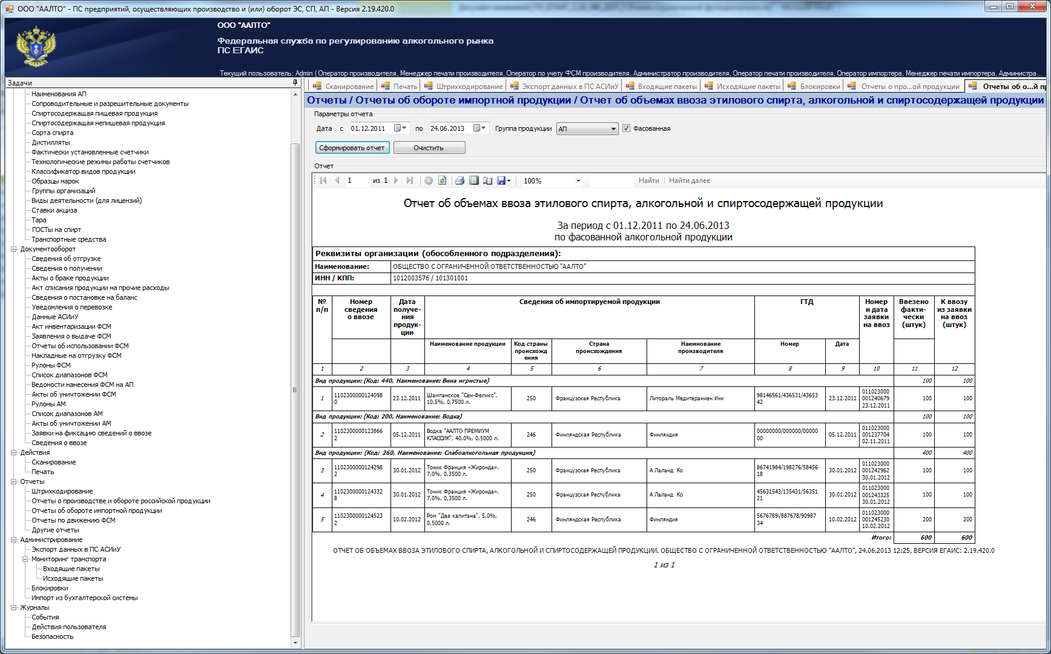
Task: Open the page setup icon in report toolbar
Action: point(487,180)
